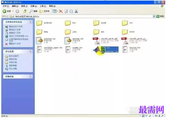Image resolution: width=169 pixels, height=118 pixels.
Task: Click the address bar path field
Action: tap(81, 16)
